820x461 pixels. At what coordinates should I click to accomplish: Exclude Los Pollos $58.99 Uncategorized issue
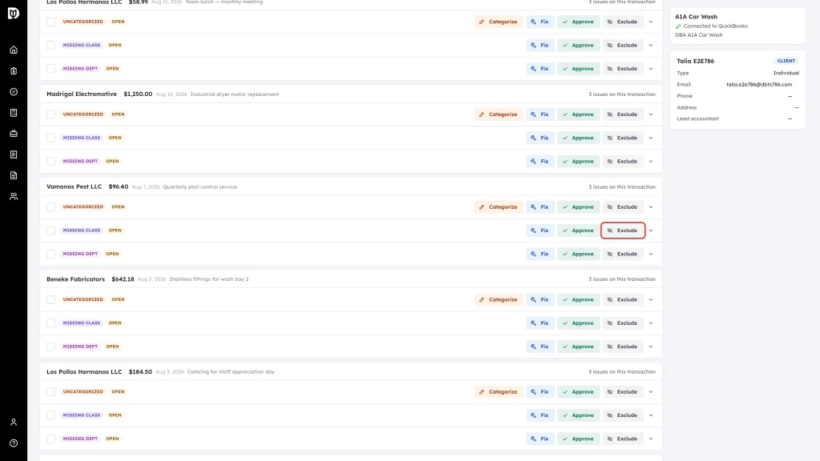point(623,22)
